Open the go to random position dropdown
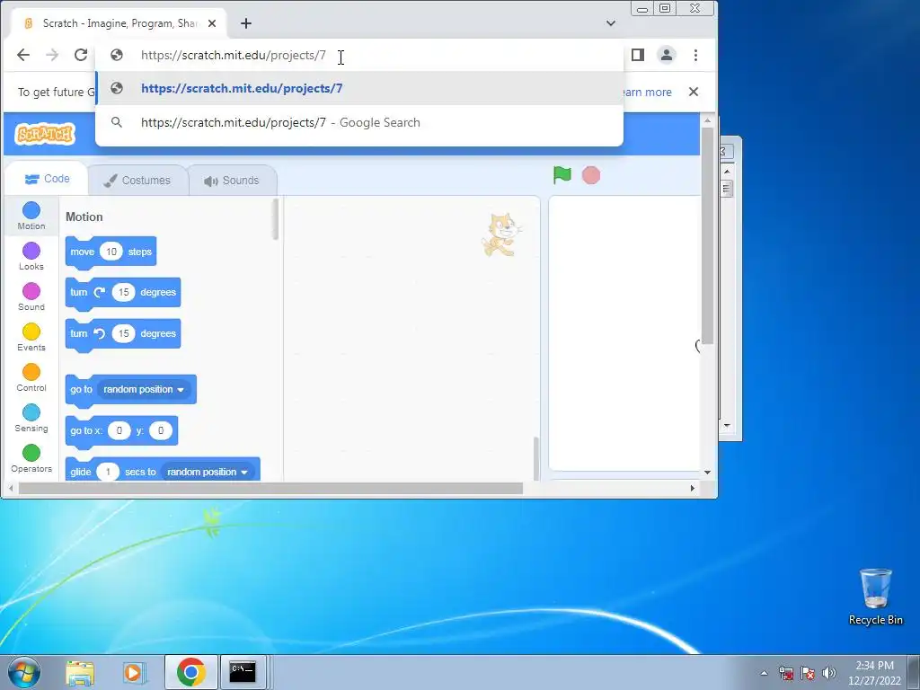This screenshot has width=920, height=690. [144, 390]
